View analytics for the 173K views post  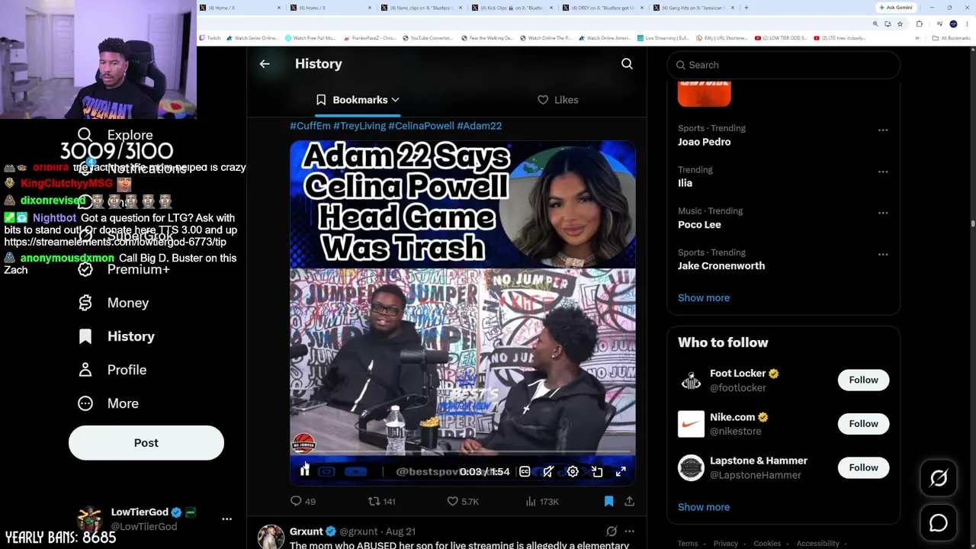[x=542, y=501]
